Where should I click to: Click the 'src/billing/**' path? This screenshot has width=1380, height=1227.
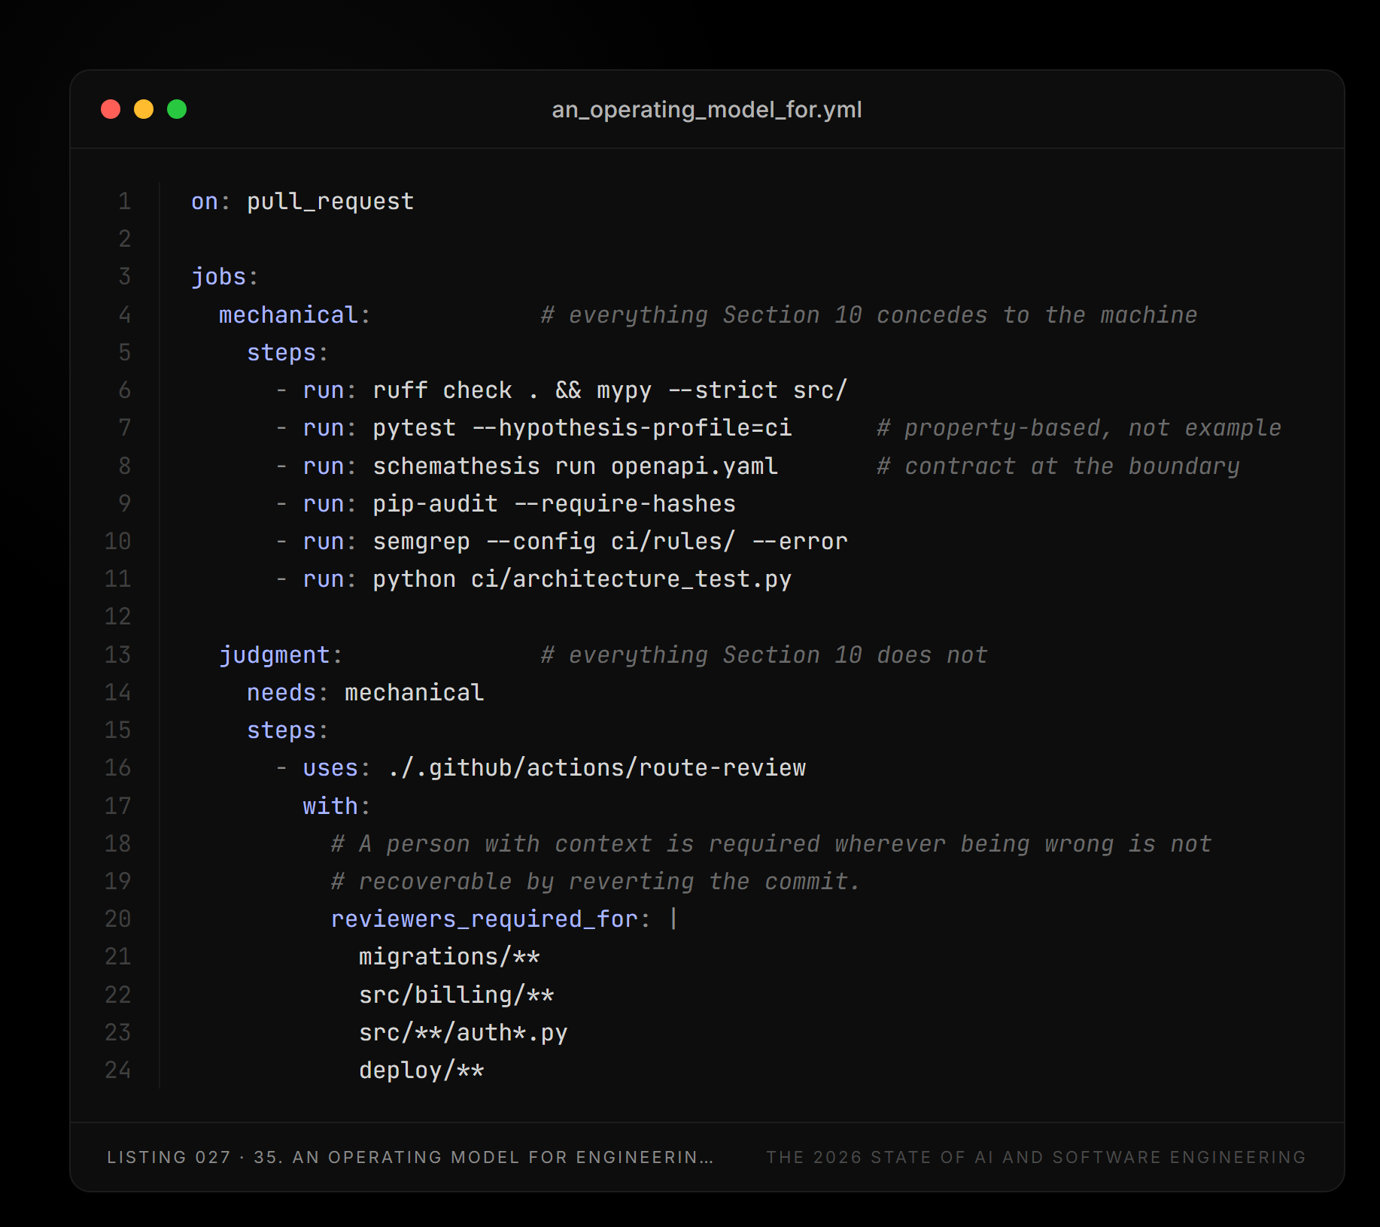pyautogui.click(x=457, y=995)
